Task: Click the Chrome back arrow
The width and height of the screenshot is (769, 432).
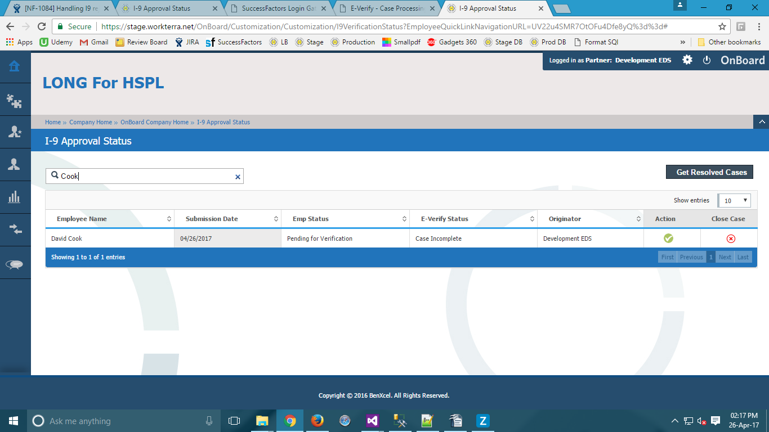Action: 10,26
